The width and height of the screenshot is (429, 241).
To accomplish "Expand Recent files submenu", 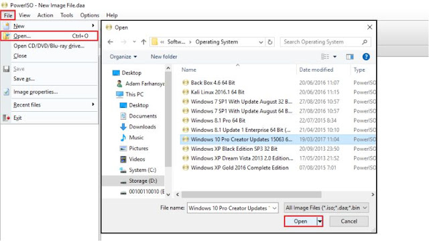I will (x=49, y=105).
